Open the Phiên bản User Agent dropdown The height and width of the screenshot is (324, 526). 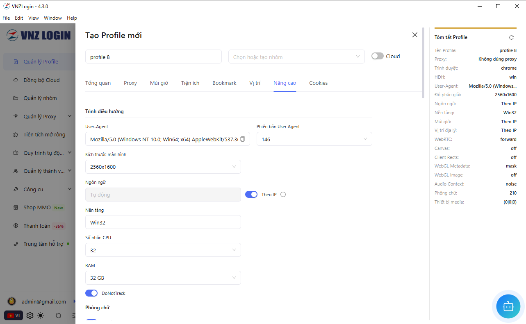pyautogui.click(x=314, y=139)
